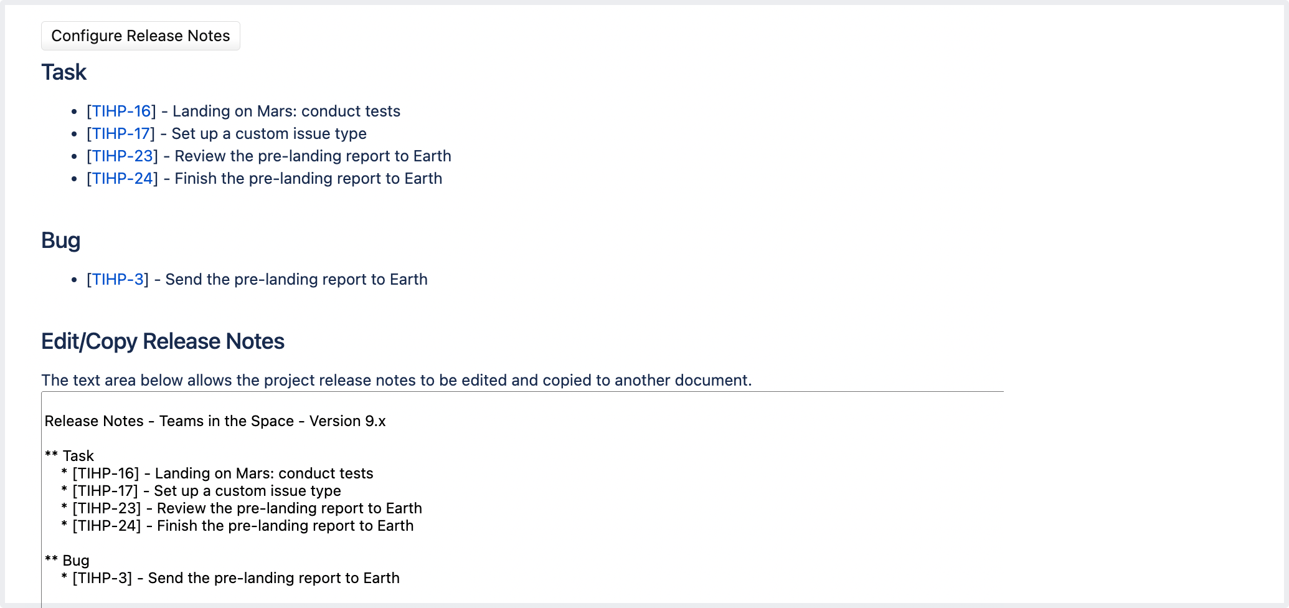Open the Configure Release Notes dialog
This screenshot has height=608, width=1289.
click(140, 36)
